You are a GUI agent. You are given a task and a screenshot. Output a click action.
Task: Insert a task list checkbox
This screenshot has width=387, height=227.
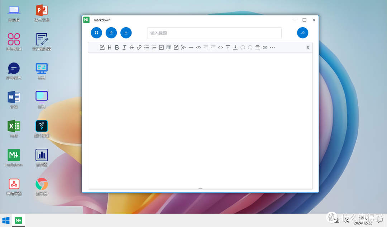point(161,48)
